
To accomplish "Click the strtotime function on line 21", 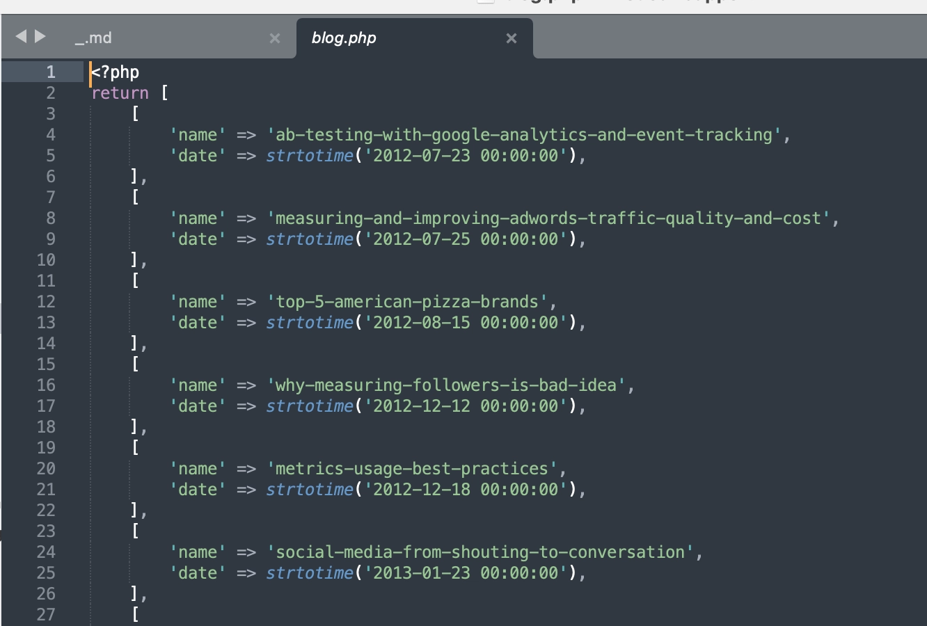I will (x=308, y=489).
